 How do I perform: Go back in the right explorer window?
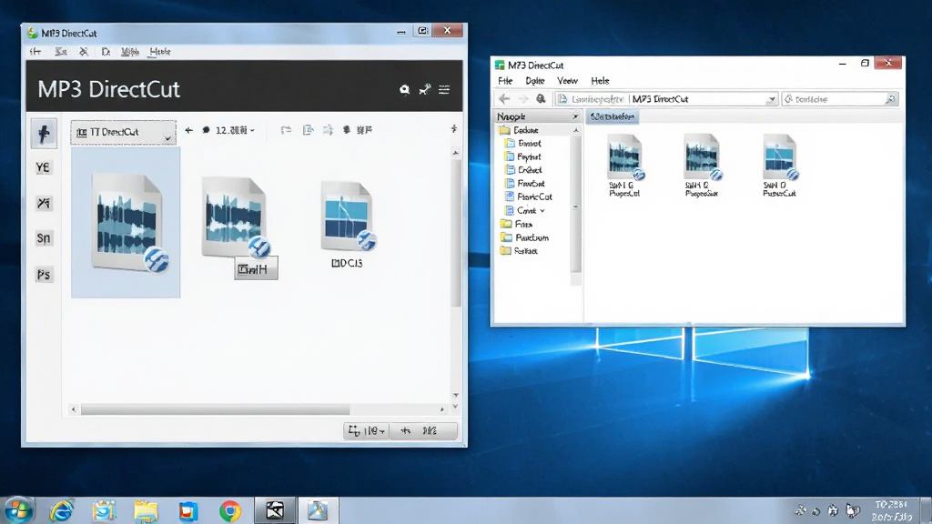(504, 99)
